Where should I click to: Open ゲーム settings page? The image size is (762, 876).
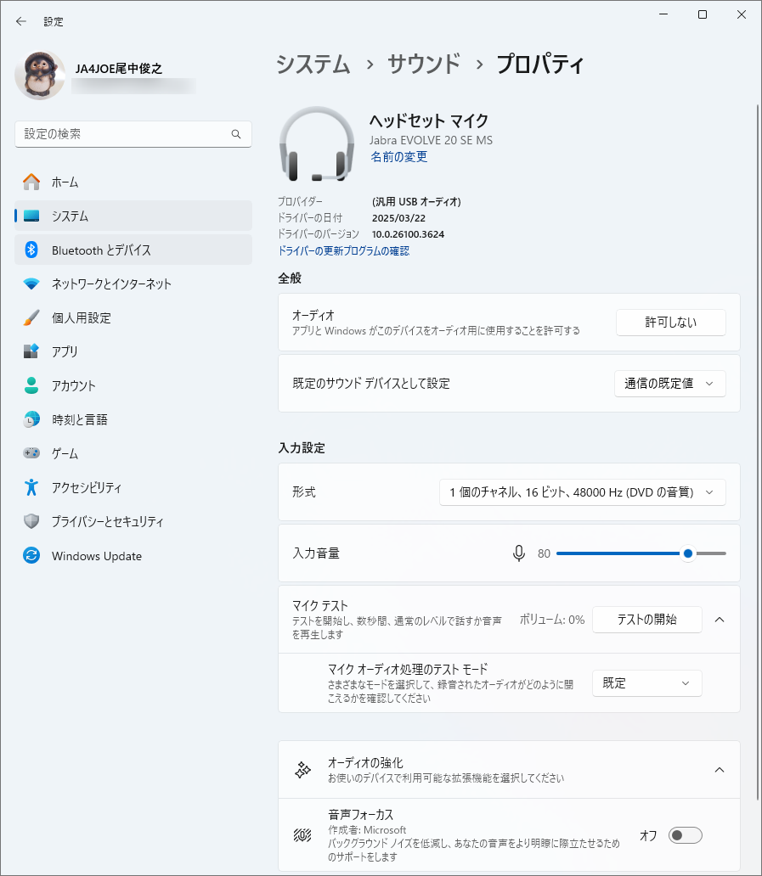point(133,453)
